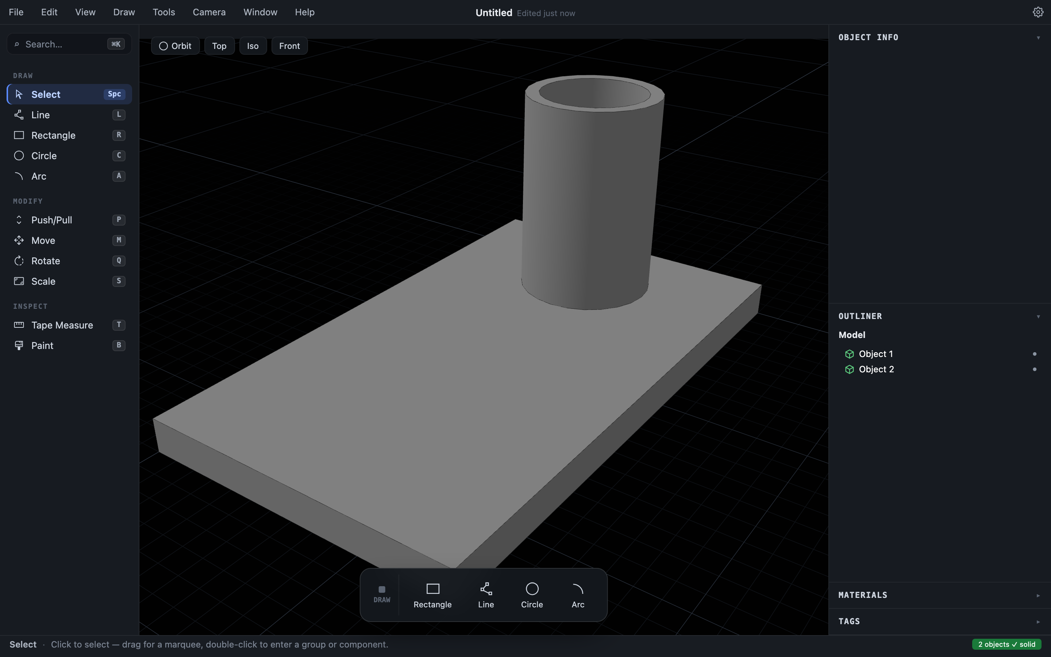1051x657 pixels.
Task: Click the ⌘K shortcut badge in search
Action: [116, 44]
